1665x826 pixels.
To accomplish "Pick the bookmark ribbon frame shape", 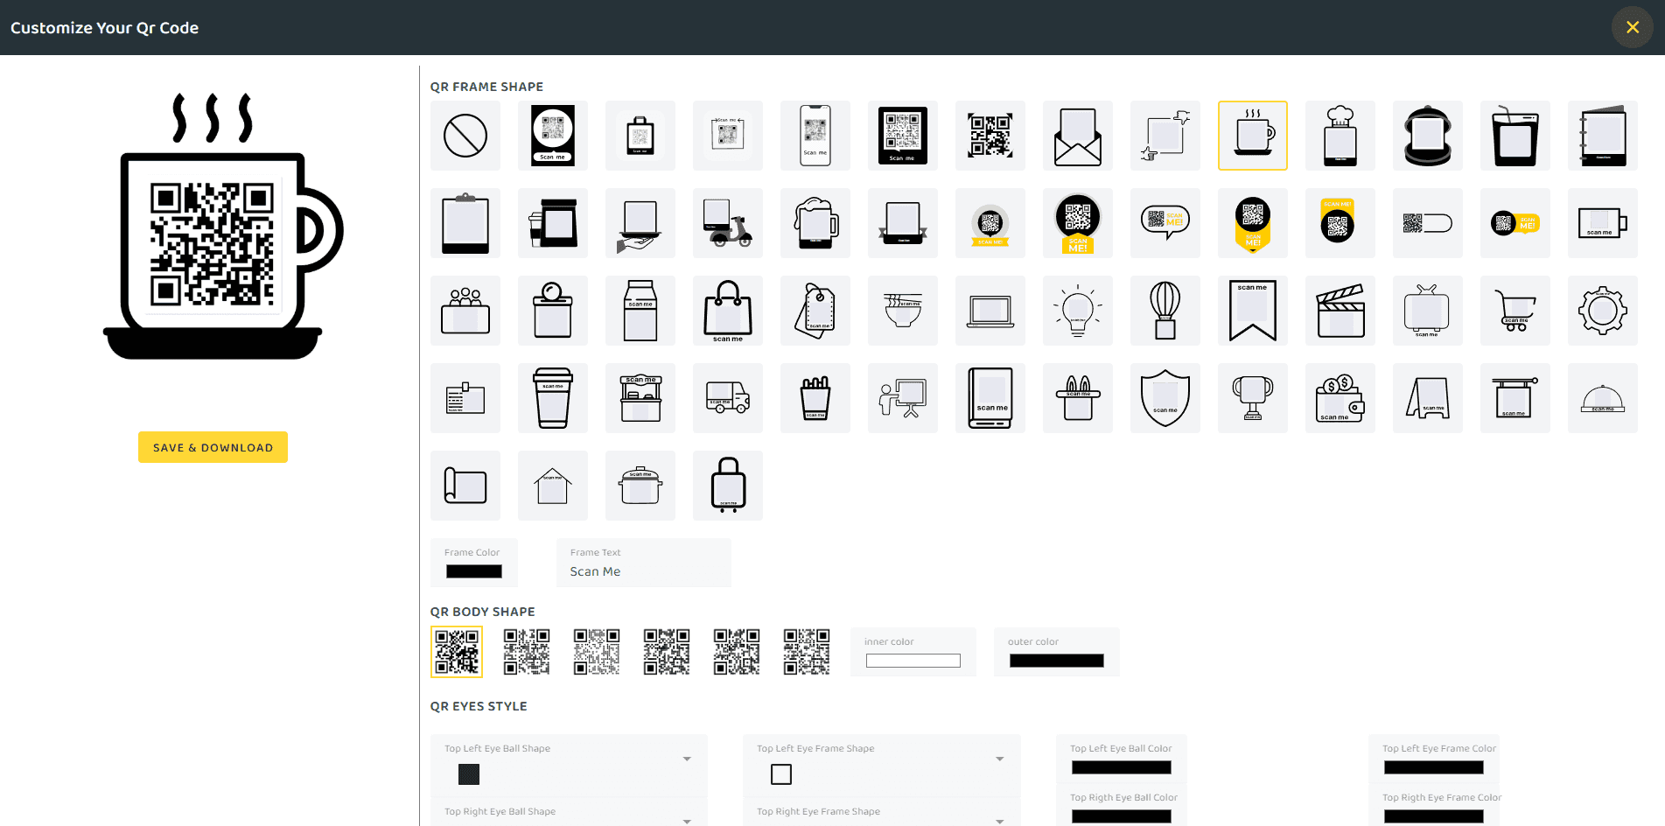I will [1253, 311].
